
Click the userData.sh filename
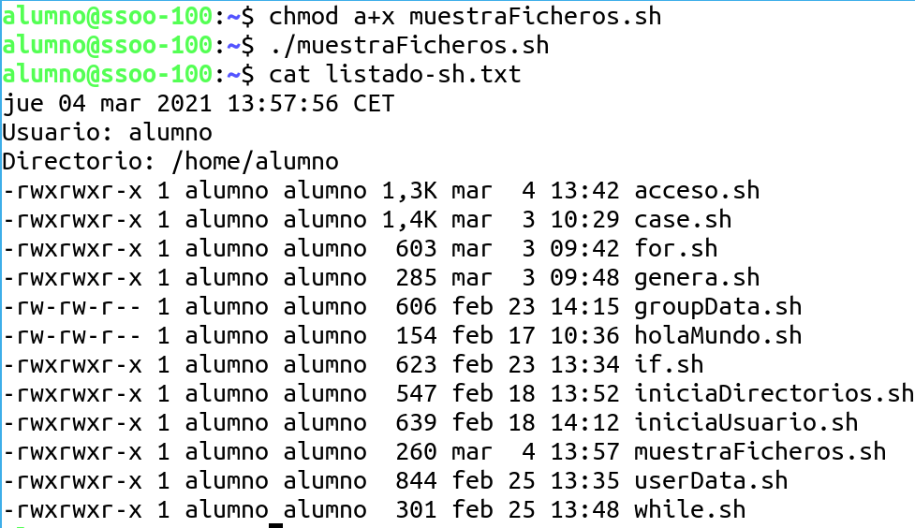click(x=711, y=481)
